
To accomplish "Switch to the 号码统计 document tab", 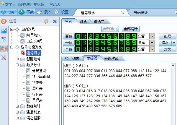I will 140,12.
